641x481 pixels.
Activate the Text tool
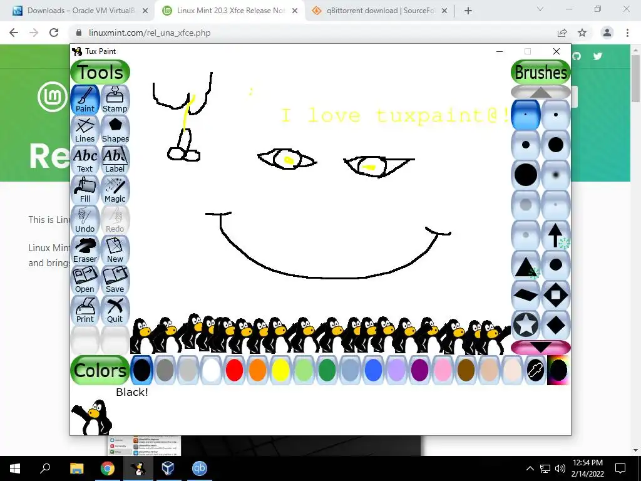(85, 160)
